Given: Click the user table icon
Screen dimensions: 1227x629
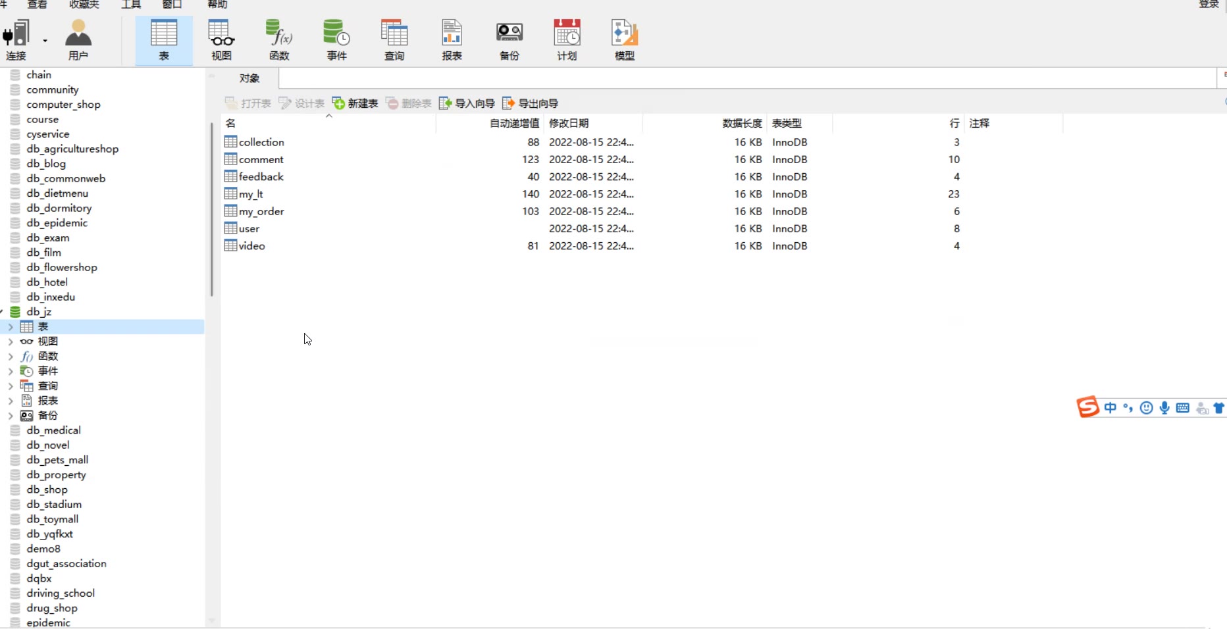Looking at the screenshot, I should pyautogui.click(x=230, y=228).
